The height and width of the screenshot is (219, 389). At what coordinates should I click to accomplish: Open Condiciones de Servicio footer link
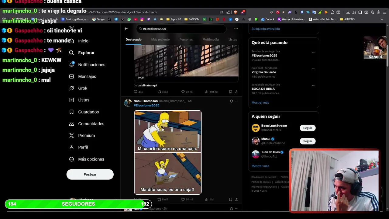pyautogui.click(x=264, y=177)
